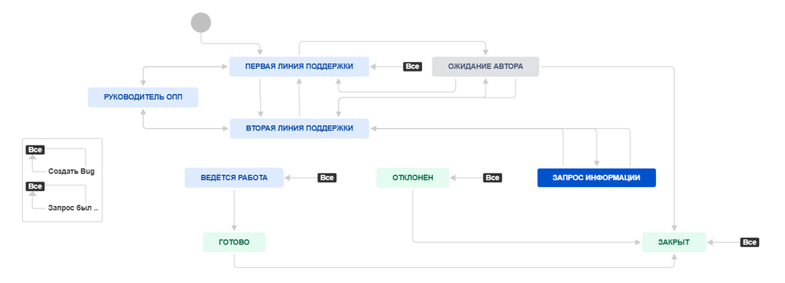Select the ГОТОВО status node
This screenshot has width=785, height=283.
click(x=234, y=242)
